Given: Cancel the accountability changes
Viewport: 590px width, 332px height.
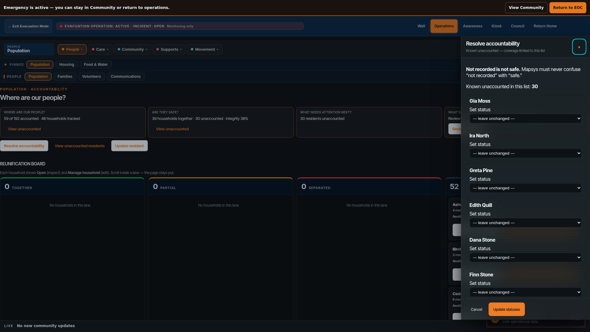Looking at the screenshot, I should tap(476, 310).
